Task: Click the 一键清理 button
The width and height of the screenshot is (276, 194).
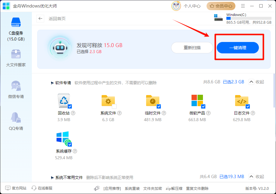Action: tap(238, 48)
